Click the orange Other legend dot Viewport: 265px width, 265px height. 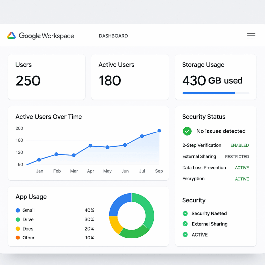(x=18, y=238)
